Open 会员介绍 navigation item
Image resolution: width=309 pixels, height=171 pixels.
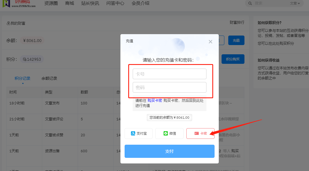pyautogui.click(x=140, y=3)
